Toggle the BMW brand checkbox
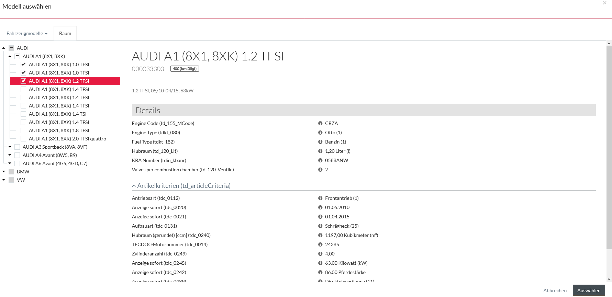Image resolution: width=612 pixels, height=297 pixels. point(11,172)
